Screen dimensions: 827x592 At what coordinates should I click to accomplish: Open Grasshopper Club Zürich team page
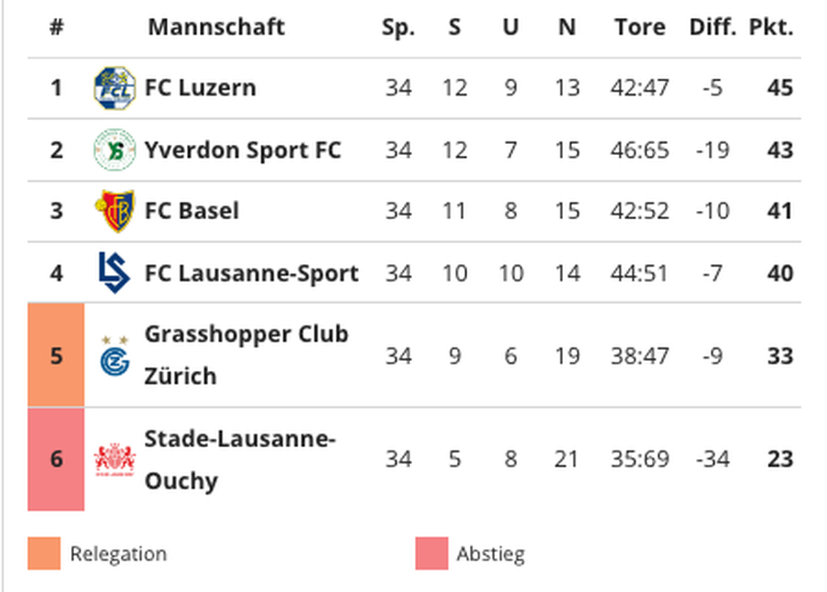click(x=246, y=355)
